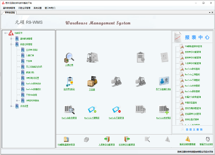Open BarCode收货查询 in the report center list
215x155 pixels.
[x=192, y=69]
